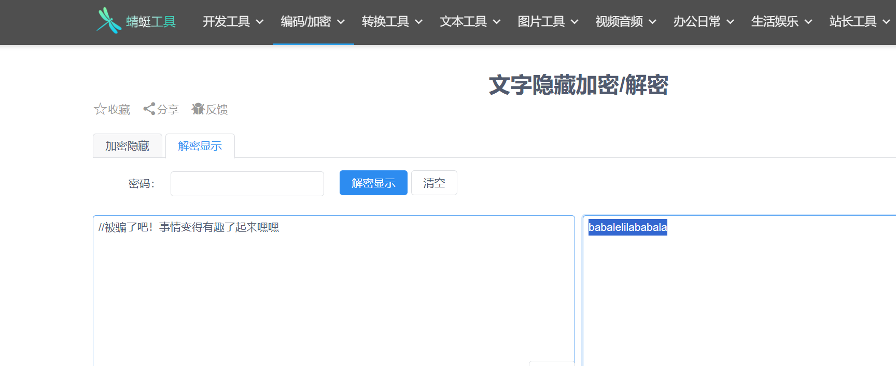Image resolution: width=896 pixels, height=366 pixels.
Task: Focus the 密码 password input field
Action: click(x=247, y=184)
